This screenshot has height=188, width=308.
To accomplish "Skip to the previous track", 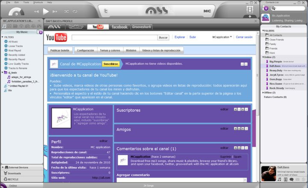I will click(x=36, y=12).
